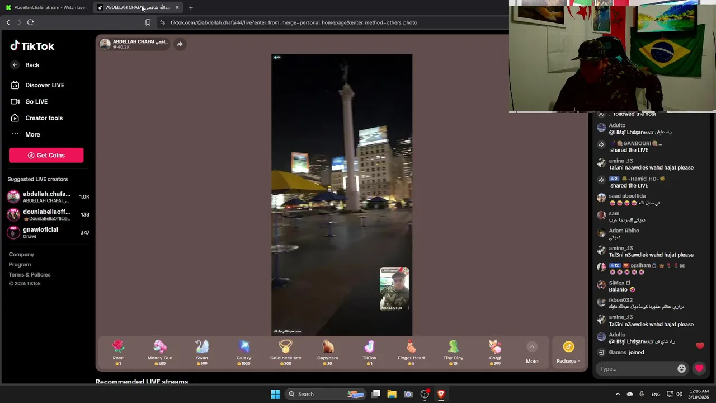Click the microphone tray icon
The image size is (716, 403).
tap(642, 394)
